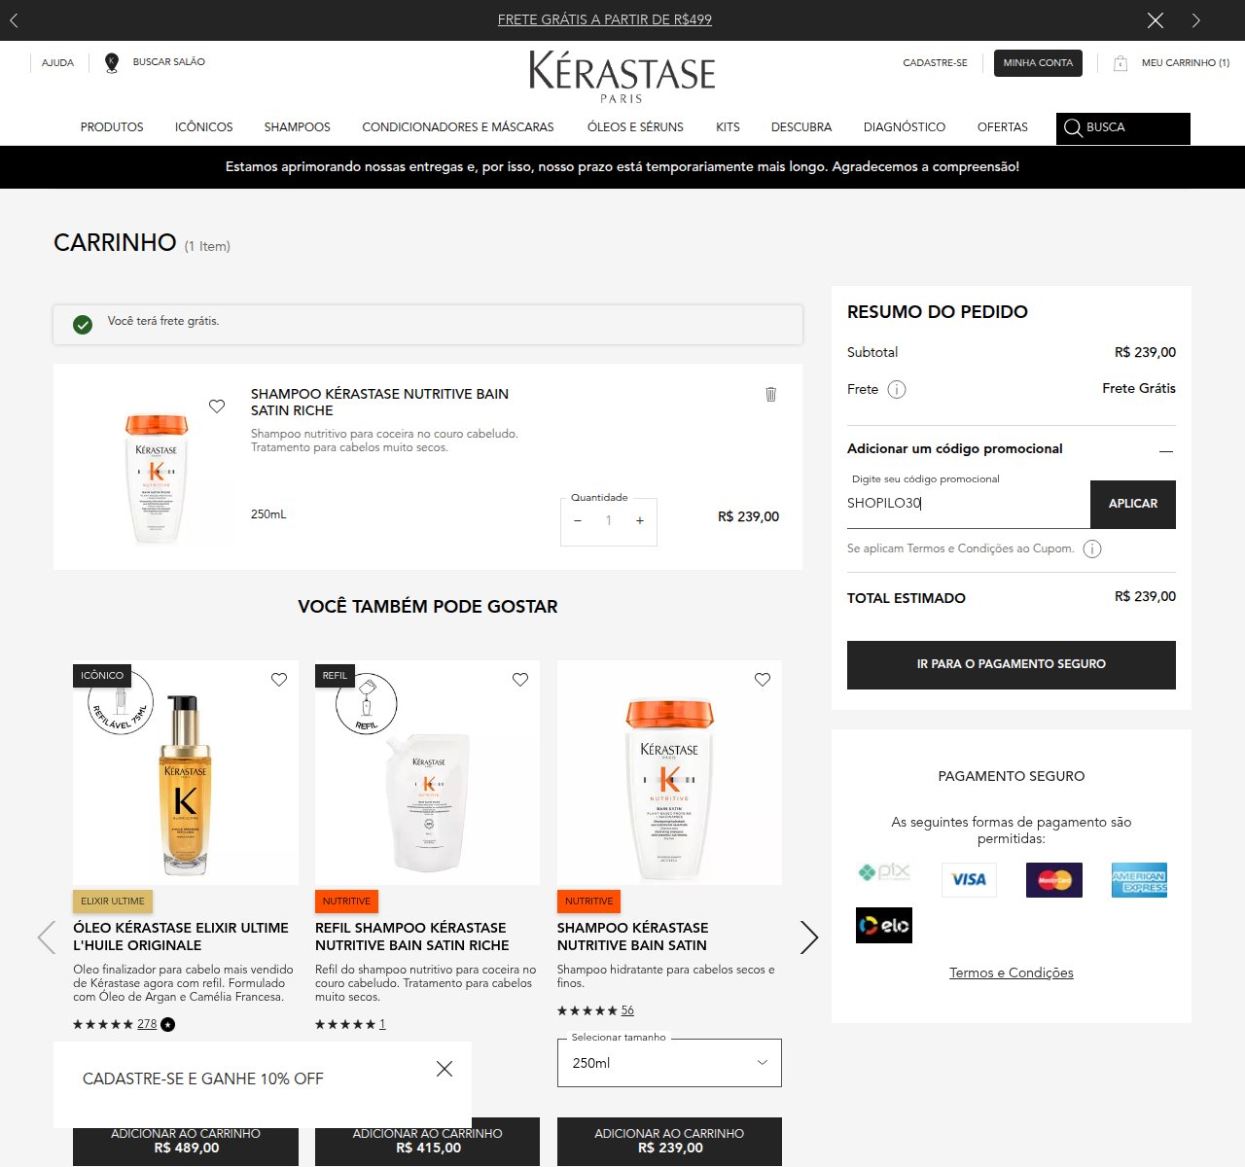The width and height of the screenshot is (1245, 1167).
Task: Open the 278 reviews link
Action: click(x=147, y=1024)
